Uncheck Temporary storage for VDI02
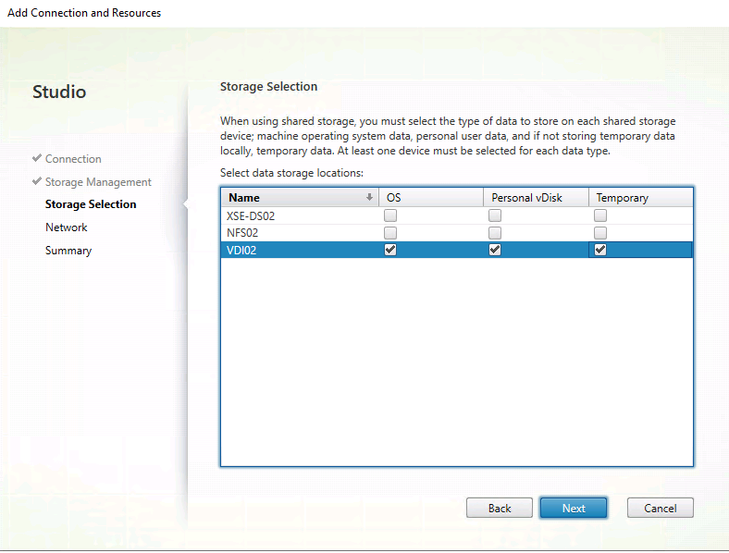 pyautogui.click(x=600, y=250)
